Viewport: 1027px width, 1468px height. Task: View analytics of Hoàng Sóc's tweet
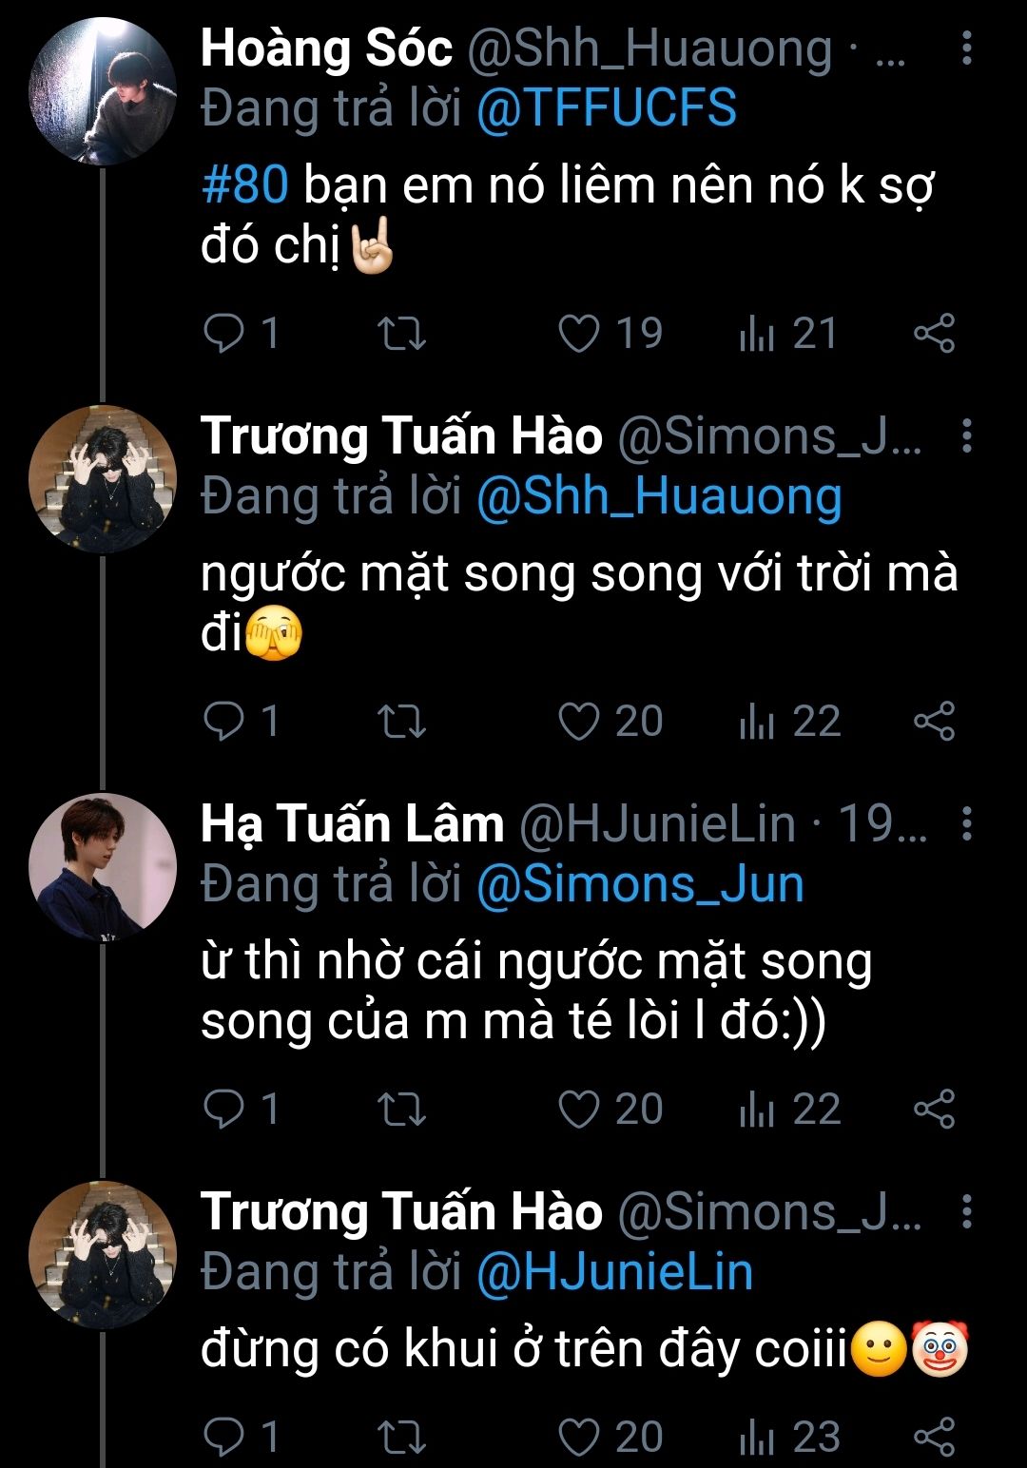[x=758, y=334]
